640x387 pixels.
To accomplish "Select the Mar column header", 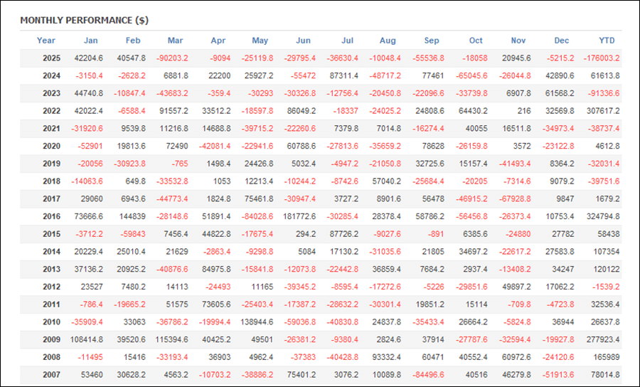I will point(175,41).
